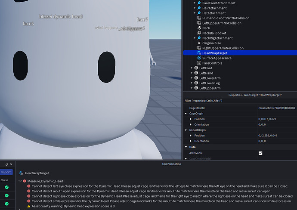
Task: Click the HumanoidRootPartNoCollision constraint icon
Action: point(199,18)
